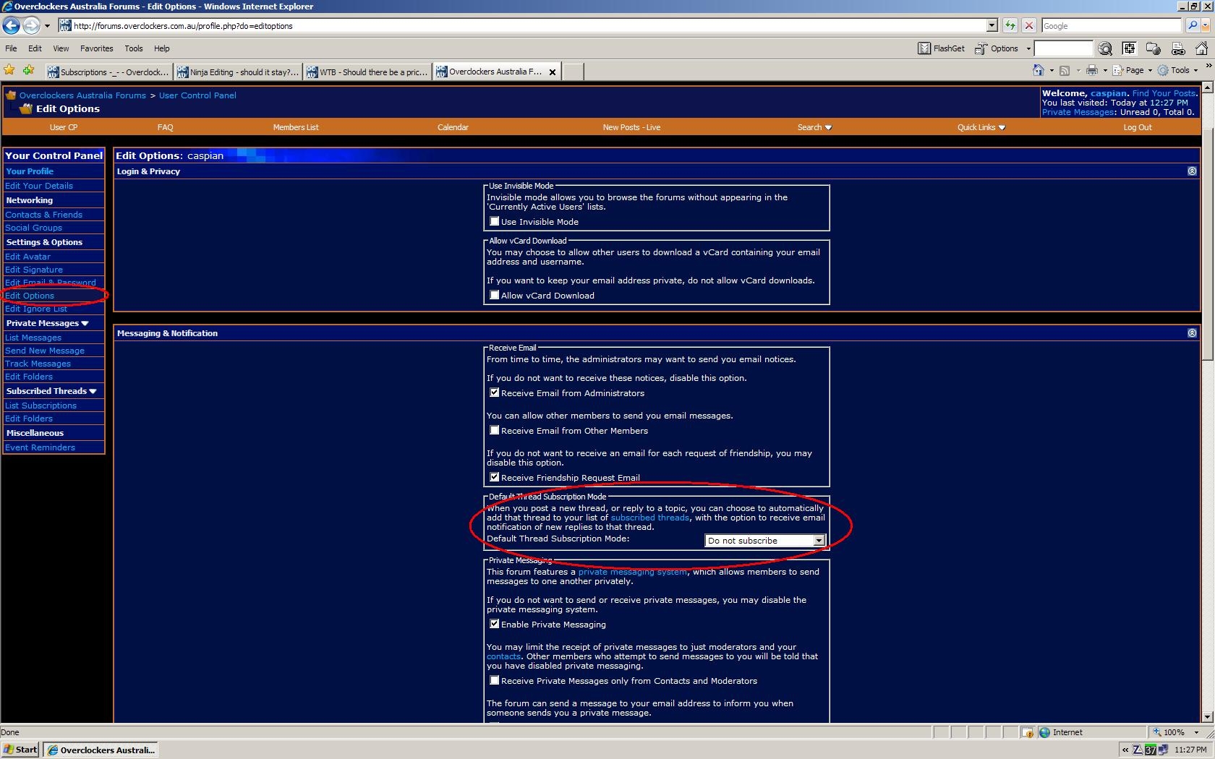
Task: Stop loading with the red X icon
Action: pos(1029,26)
